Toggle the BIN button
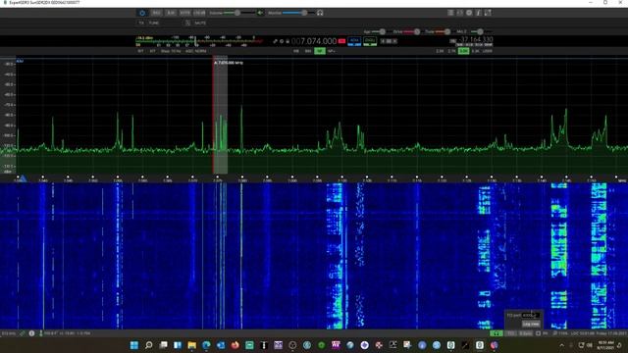The width and height of the screenshot is (628, 353). (x=308, y=51)
